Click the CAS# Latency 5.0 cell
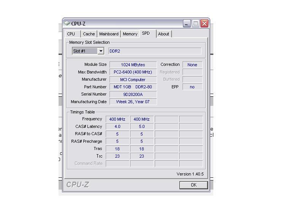 coord(142,126)
